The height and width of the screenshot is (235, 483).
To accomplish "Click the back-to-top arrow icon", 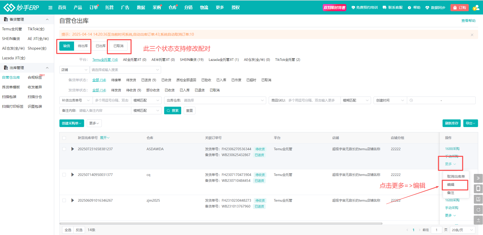I will (478, 220).
